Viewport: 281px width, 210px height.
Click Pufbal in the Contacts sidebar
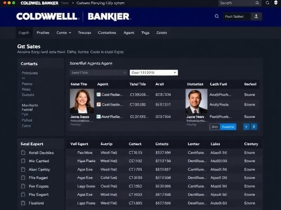click(x=27, y=120)
